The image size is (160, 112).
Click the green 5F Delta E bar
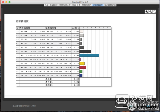[81, 71]
